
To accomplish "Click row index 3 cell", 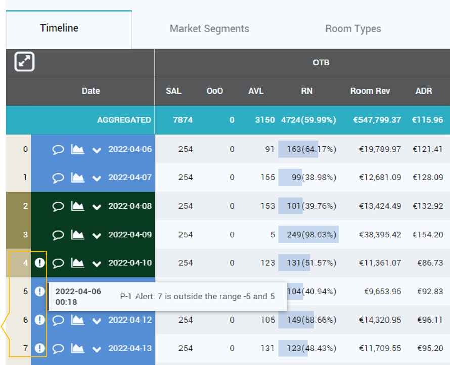I will [x=18, y=235].
